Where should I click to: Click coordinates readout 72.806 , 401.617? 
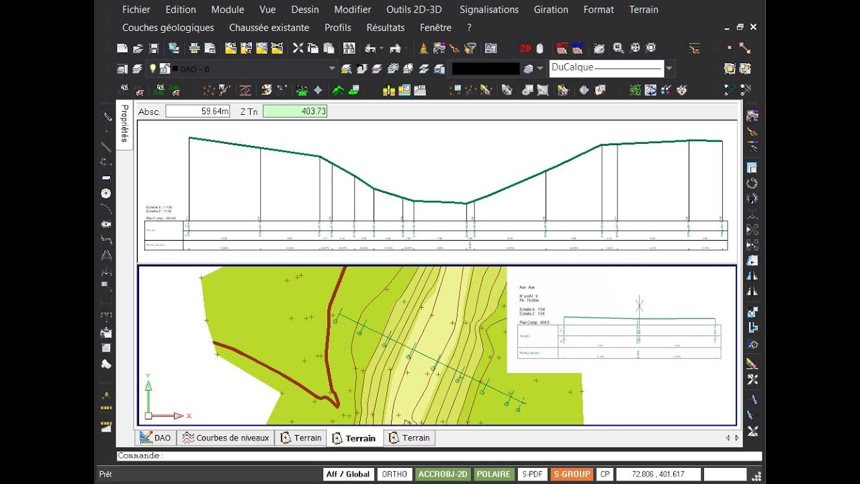click(x=658, y=474)
